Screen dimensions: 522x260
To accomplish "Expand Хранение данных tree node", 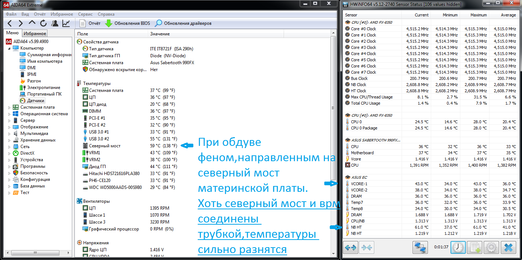I will click(9, 140).
